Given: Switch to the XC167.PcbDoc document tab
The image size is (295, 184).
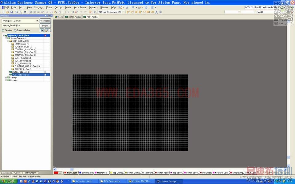Looking at the screenshot, I should pos(73,17).
